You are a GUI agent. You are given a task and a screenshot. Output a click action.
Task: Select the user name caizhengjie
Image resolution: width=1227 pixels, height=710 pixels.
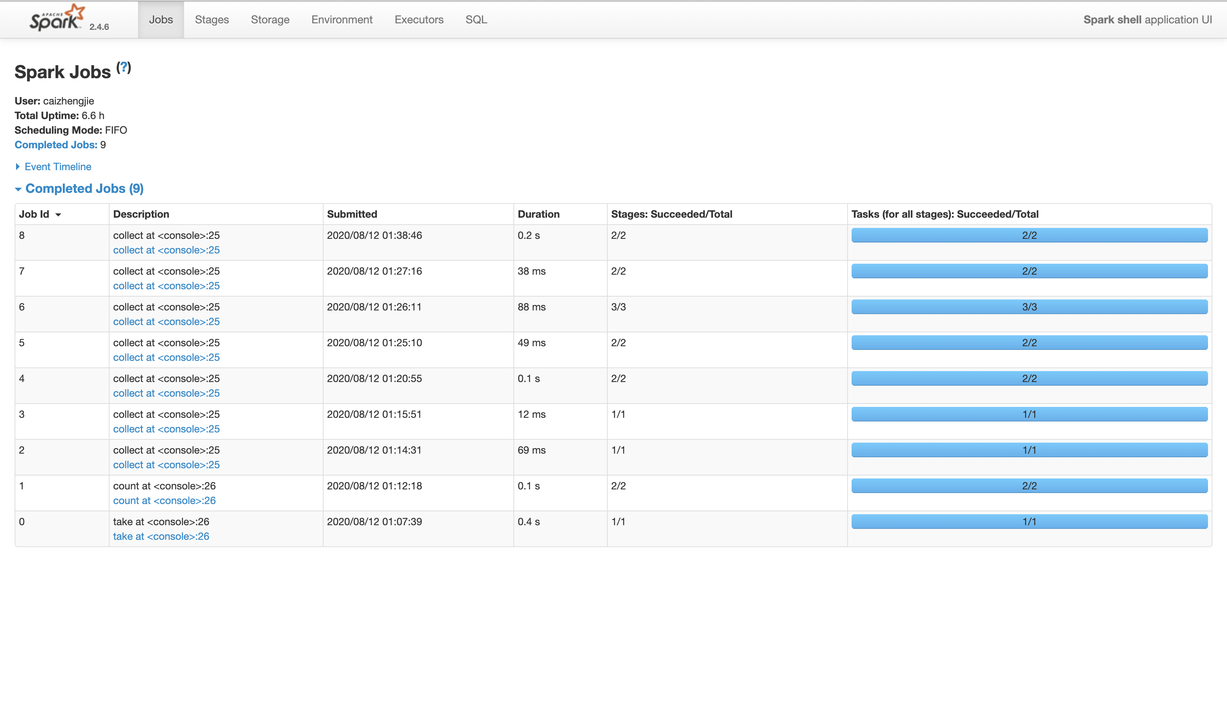click(x=69, y=101)
